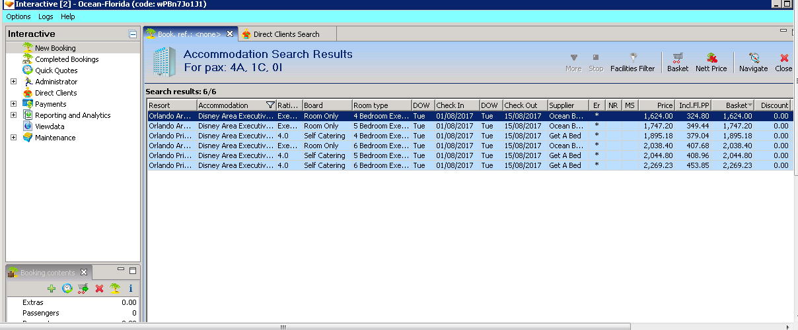
Task: Click the red X icon in Booking contents toolbar
Action: [x=99, y=289]
